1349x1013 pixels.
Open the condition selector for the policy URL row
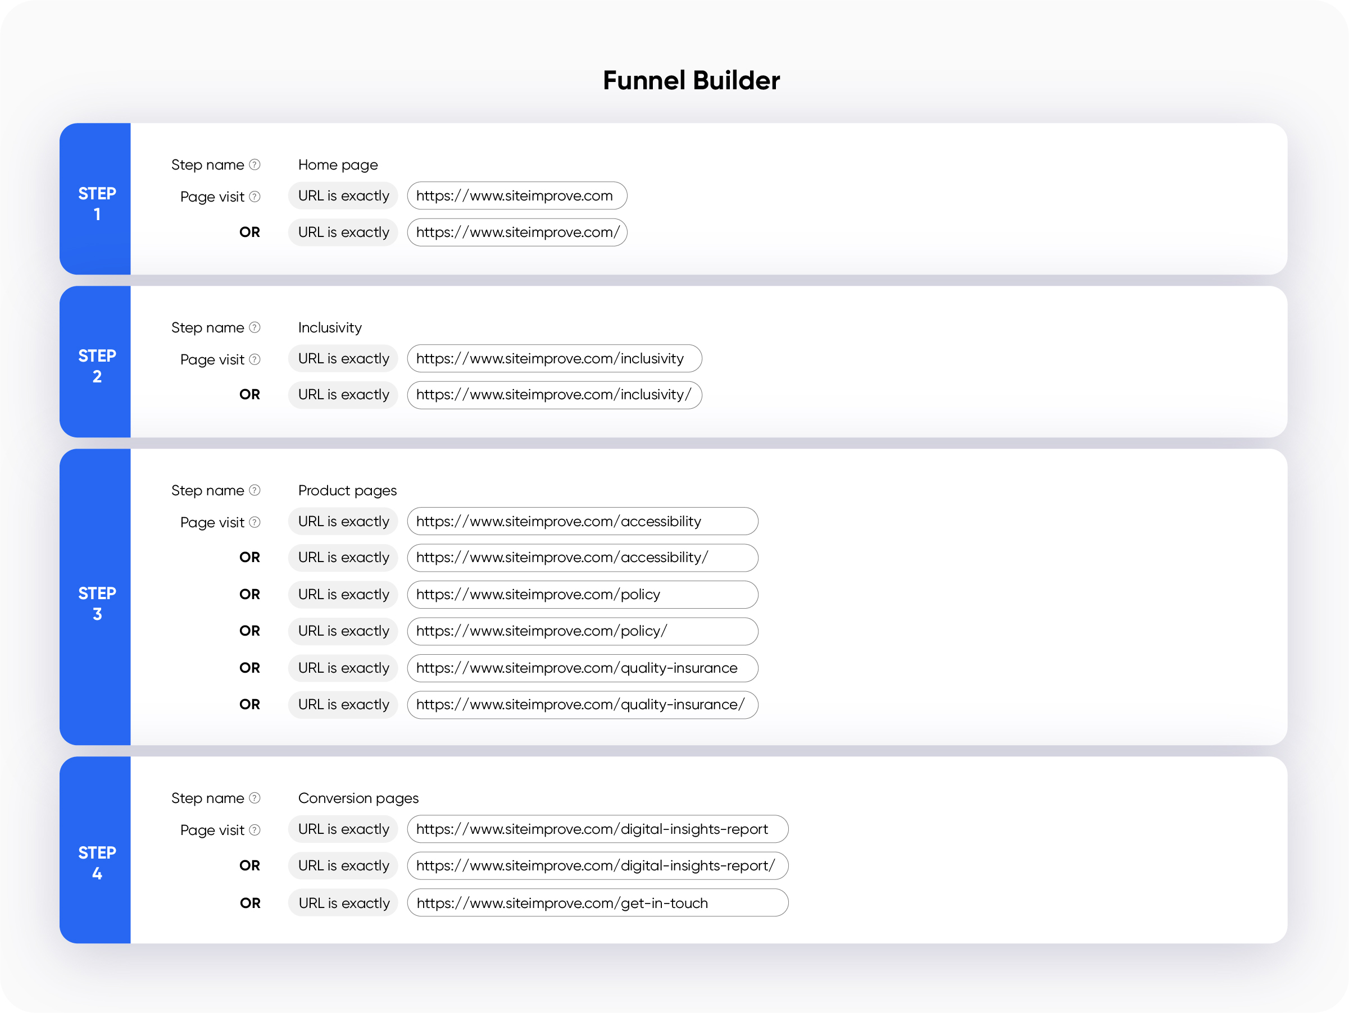pyautogui.click(x=343, y=594)
